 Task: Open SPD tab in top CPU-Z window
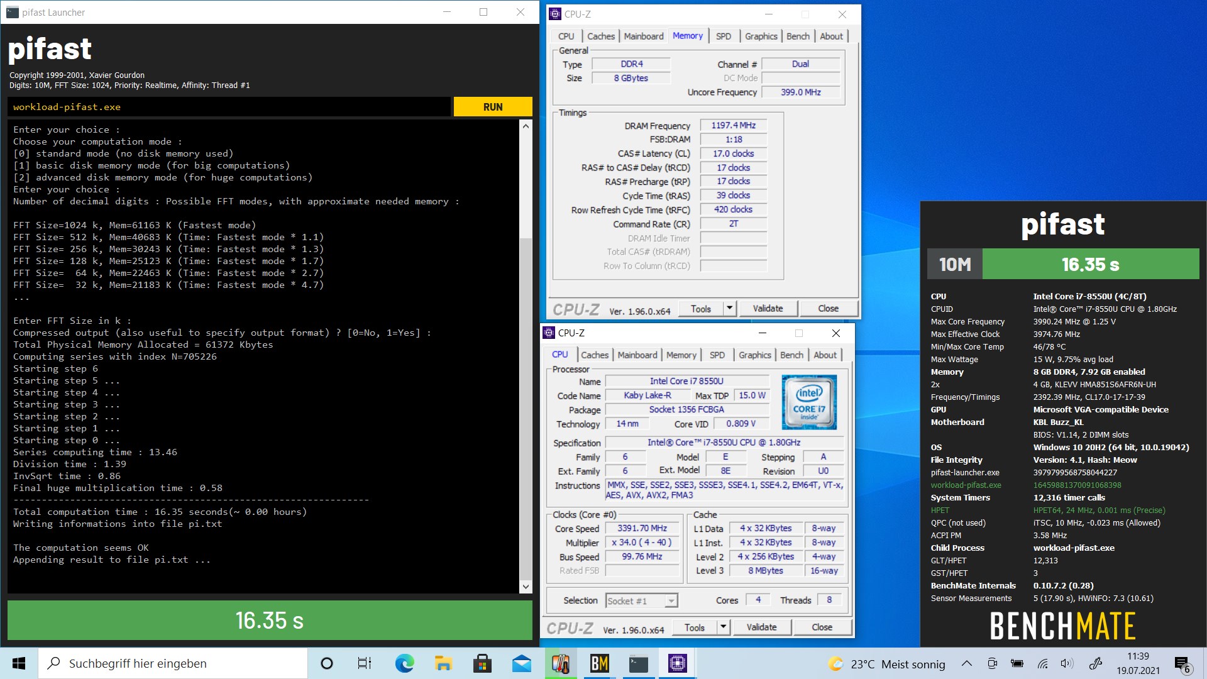724,36
